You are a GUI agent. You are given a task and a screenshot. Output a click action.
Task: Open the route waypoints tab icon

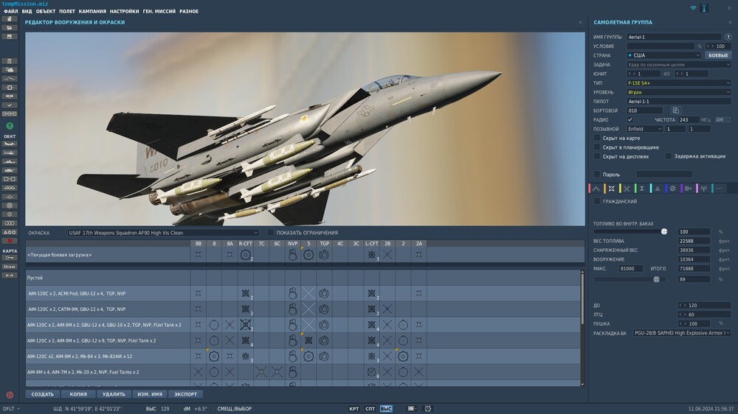[x=596, y=189]
